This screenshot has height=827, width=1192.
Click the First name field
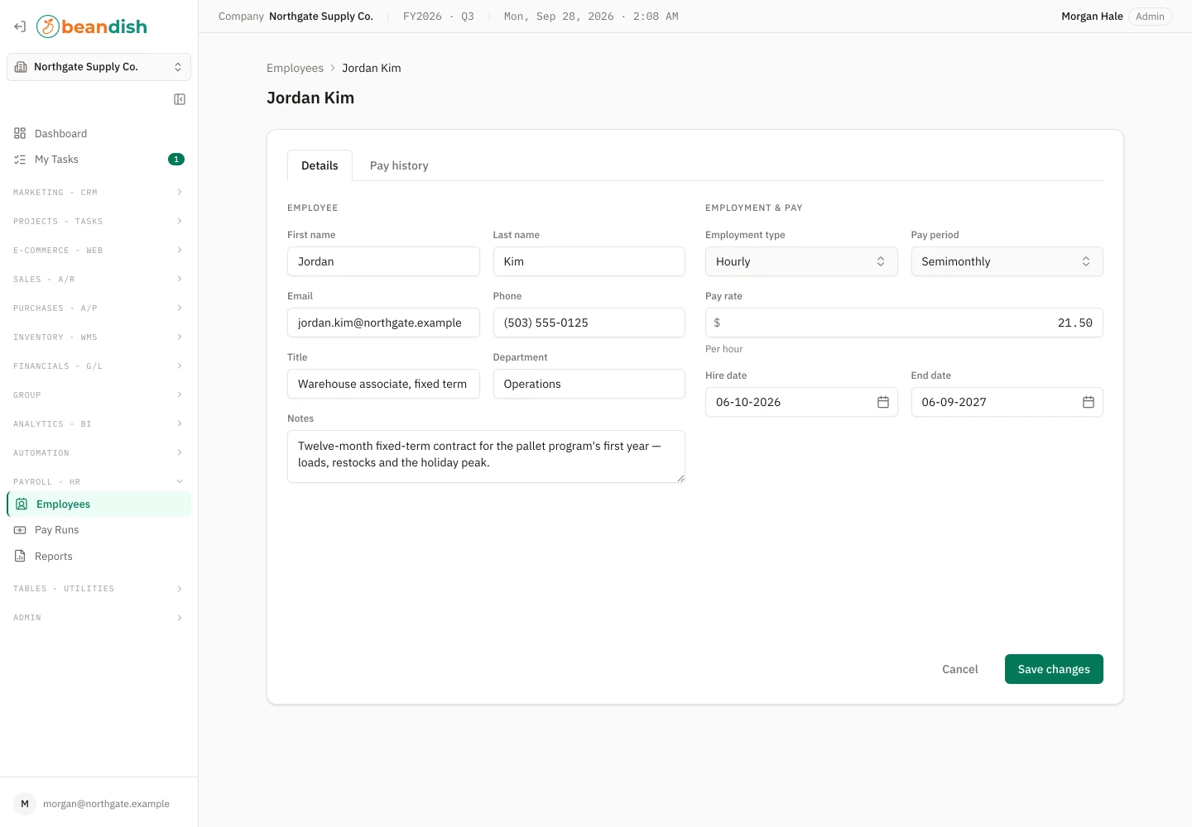click(x=383, y=261)
